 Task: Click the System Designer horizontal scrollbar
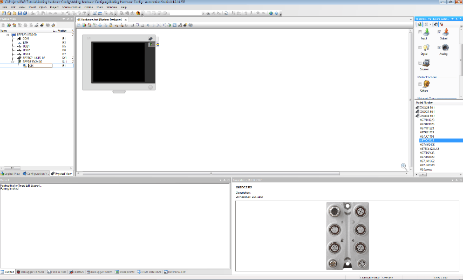coord(243,174)
